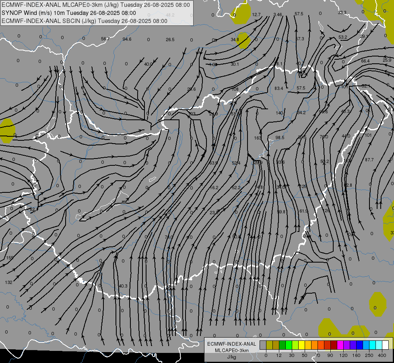
Task: Click the map value 140
Action: tap(279, 113)
